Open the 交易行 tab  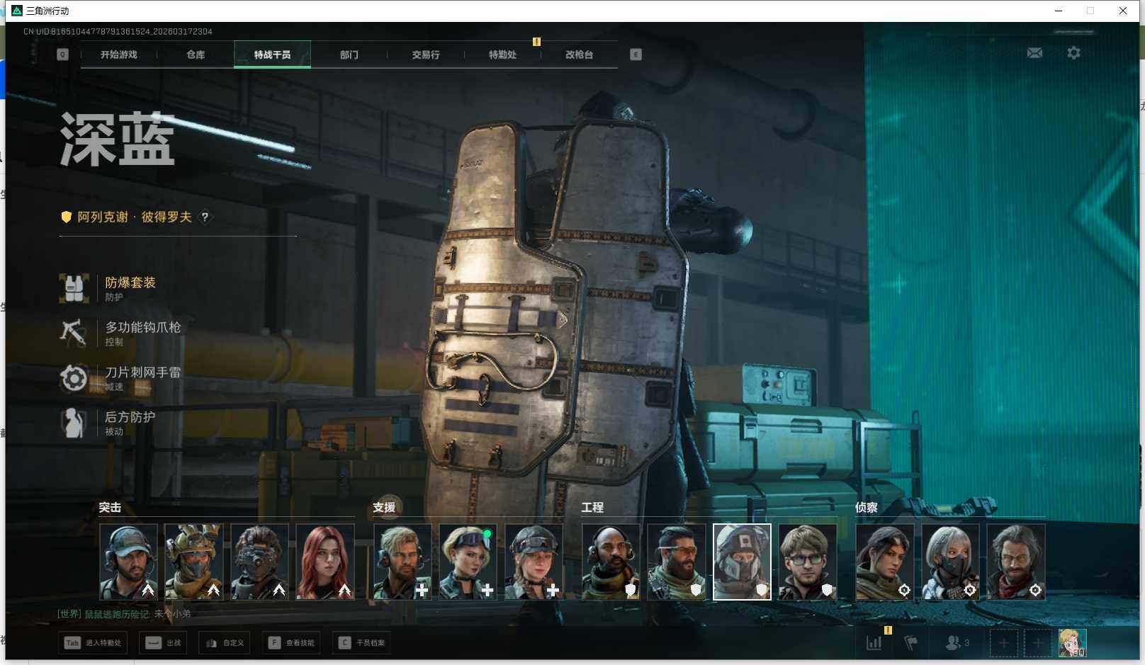426,55
